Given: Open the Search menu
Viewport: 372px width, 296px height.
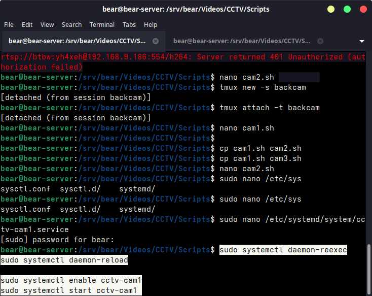Looking at the screenshot, I should pos(71,25).
